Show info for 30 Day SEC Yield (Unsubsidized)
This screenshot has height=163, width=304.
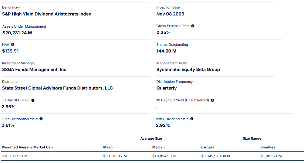click(x=212, y=100)
